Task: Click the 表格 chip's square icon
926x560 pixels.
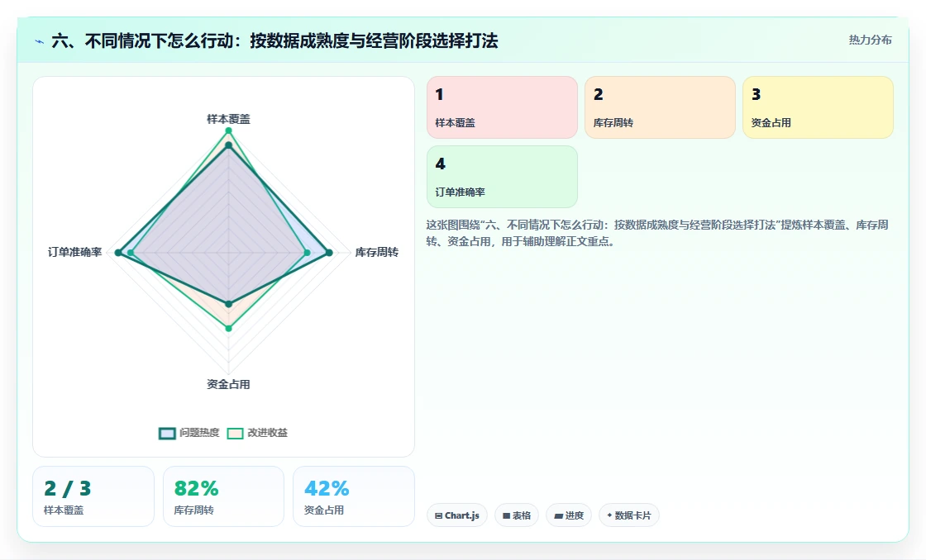Action: point(506,515)
